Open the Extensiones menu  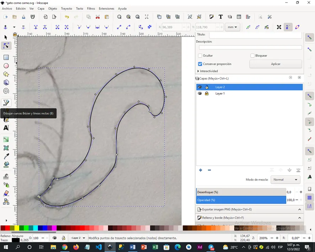tap(106, 9)
